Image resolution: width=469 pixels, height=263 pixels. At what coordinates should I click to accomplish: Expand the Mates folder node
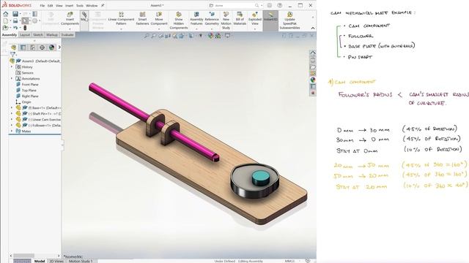(x=12, y=131)
